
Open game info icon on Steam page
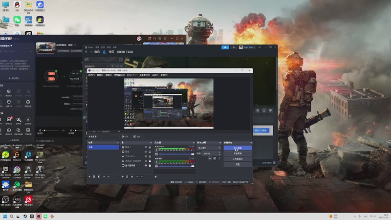264,110
